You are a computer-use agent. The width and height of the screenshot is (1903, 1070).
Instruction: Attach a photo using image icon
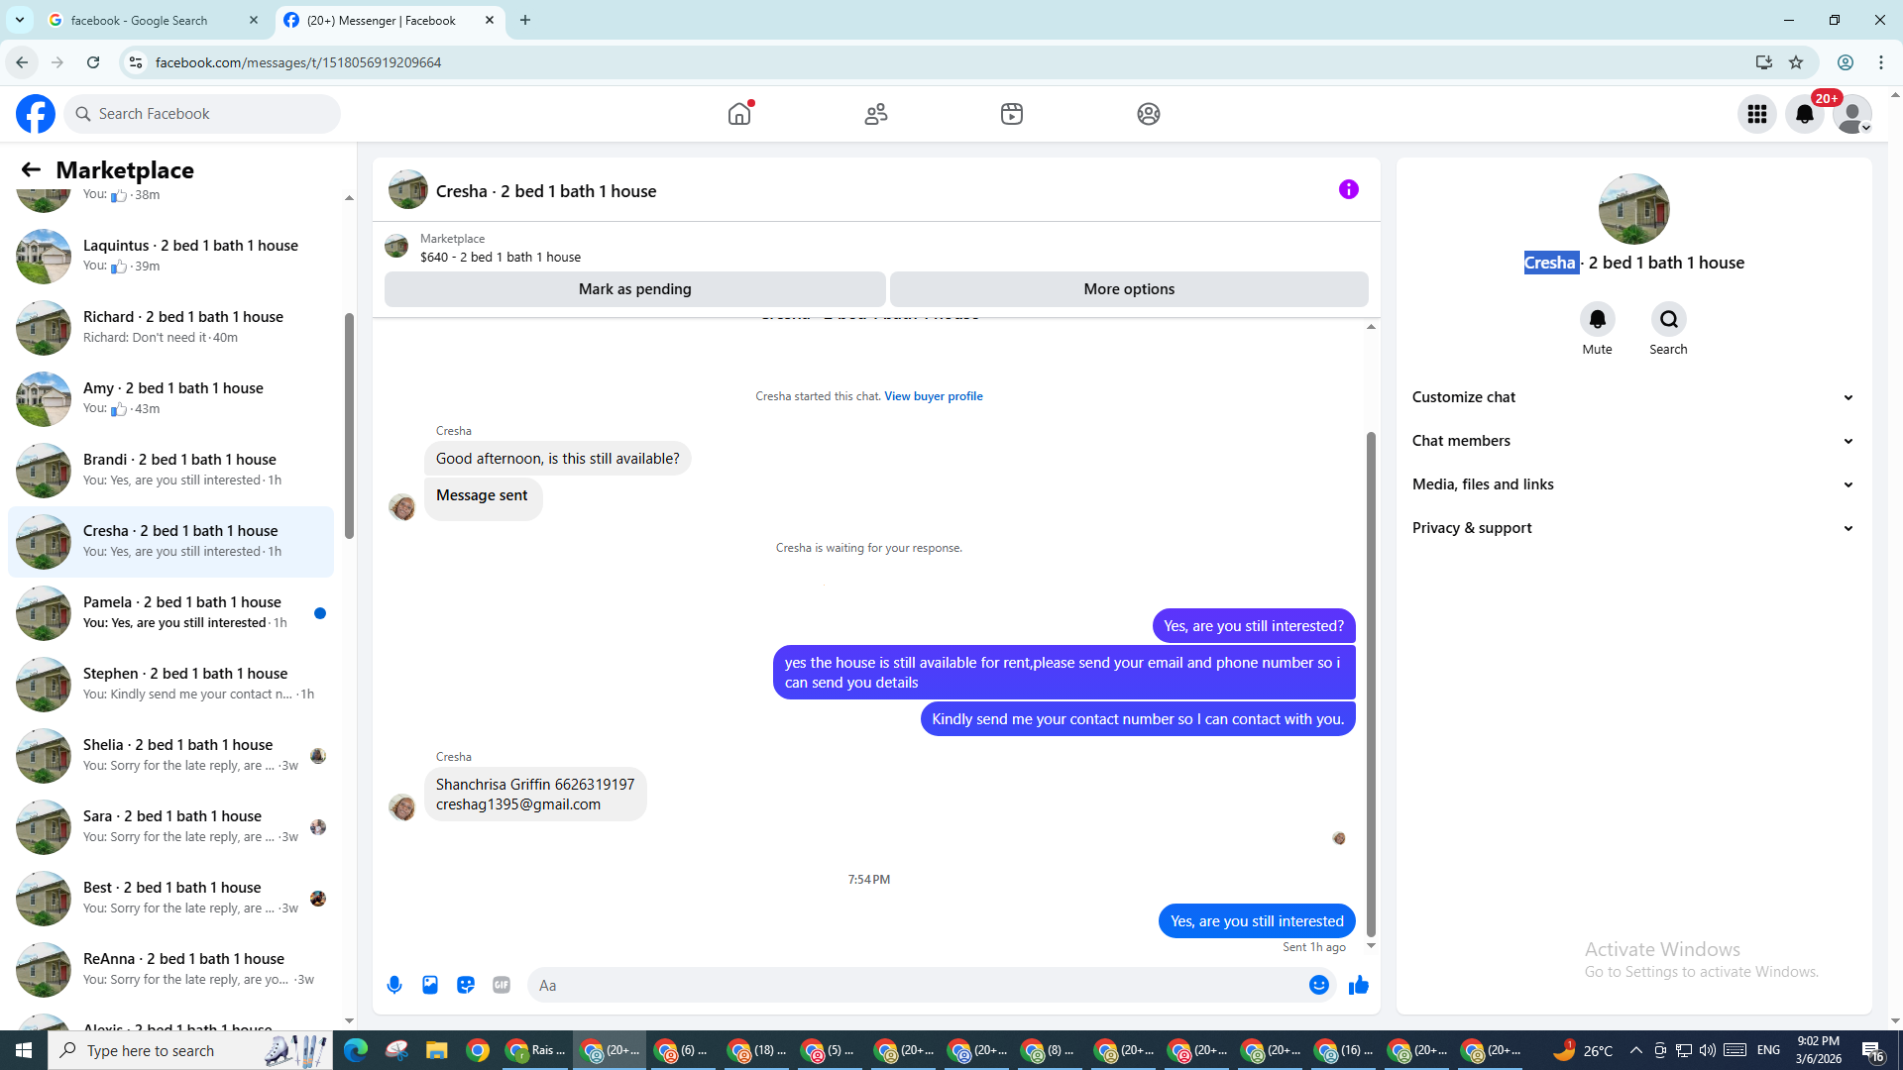point(430,985)
